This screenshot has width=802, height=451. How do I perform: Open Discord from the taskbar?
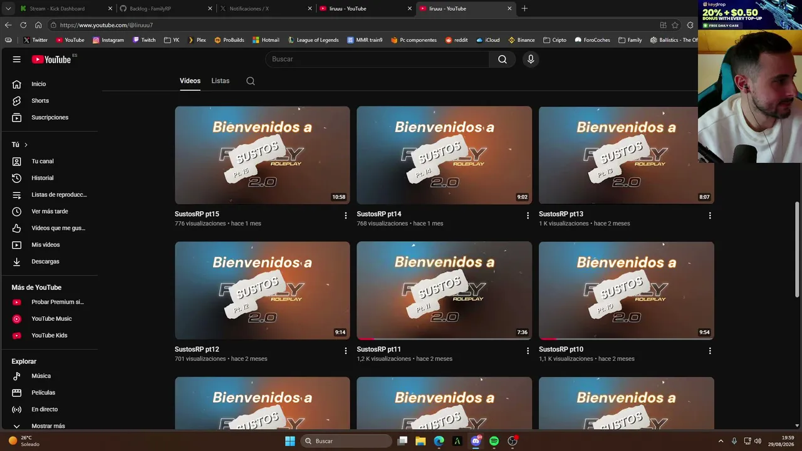pos(476,441)
